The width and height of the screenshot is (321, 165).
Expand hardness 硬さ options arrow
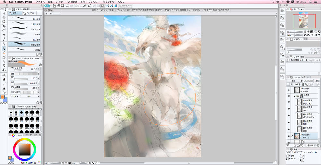pos(39,74)
